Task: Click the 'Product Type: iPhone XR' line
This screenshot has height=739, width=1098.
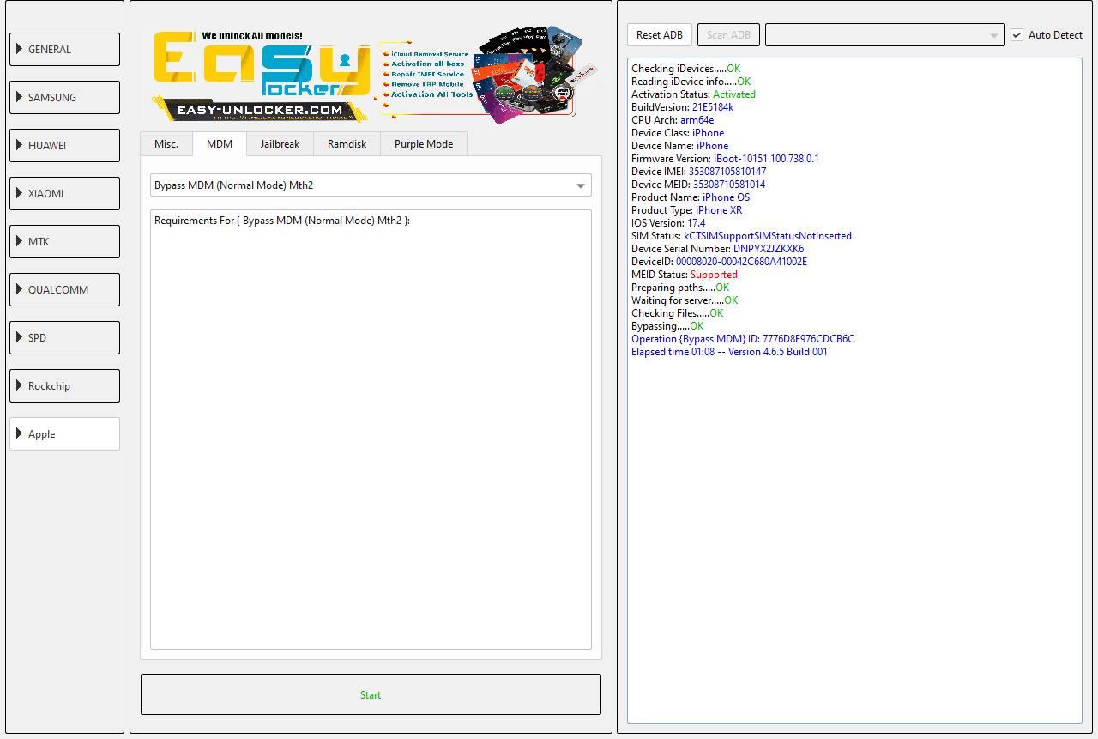Action: tap(686, 210)
